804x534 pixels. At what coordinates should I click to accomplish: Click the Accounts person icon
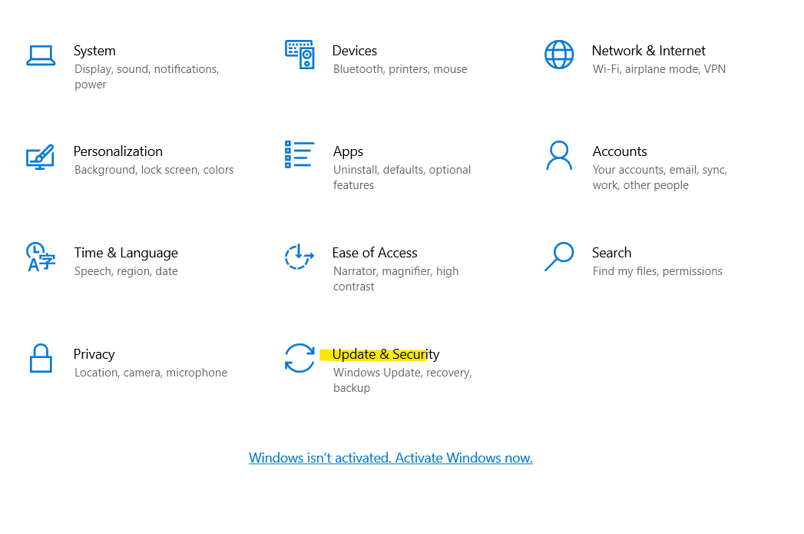click(x=559, y=155)
